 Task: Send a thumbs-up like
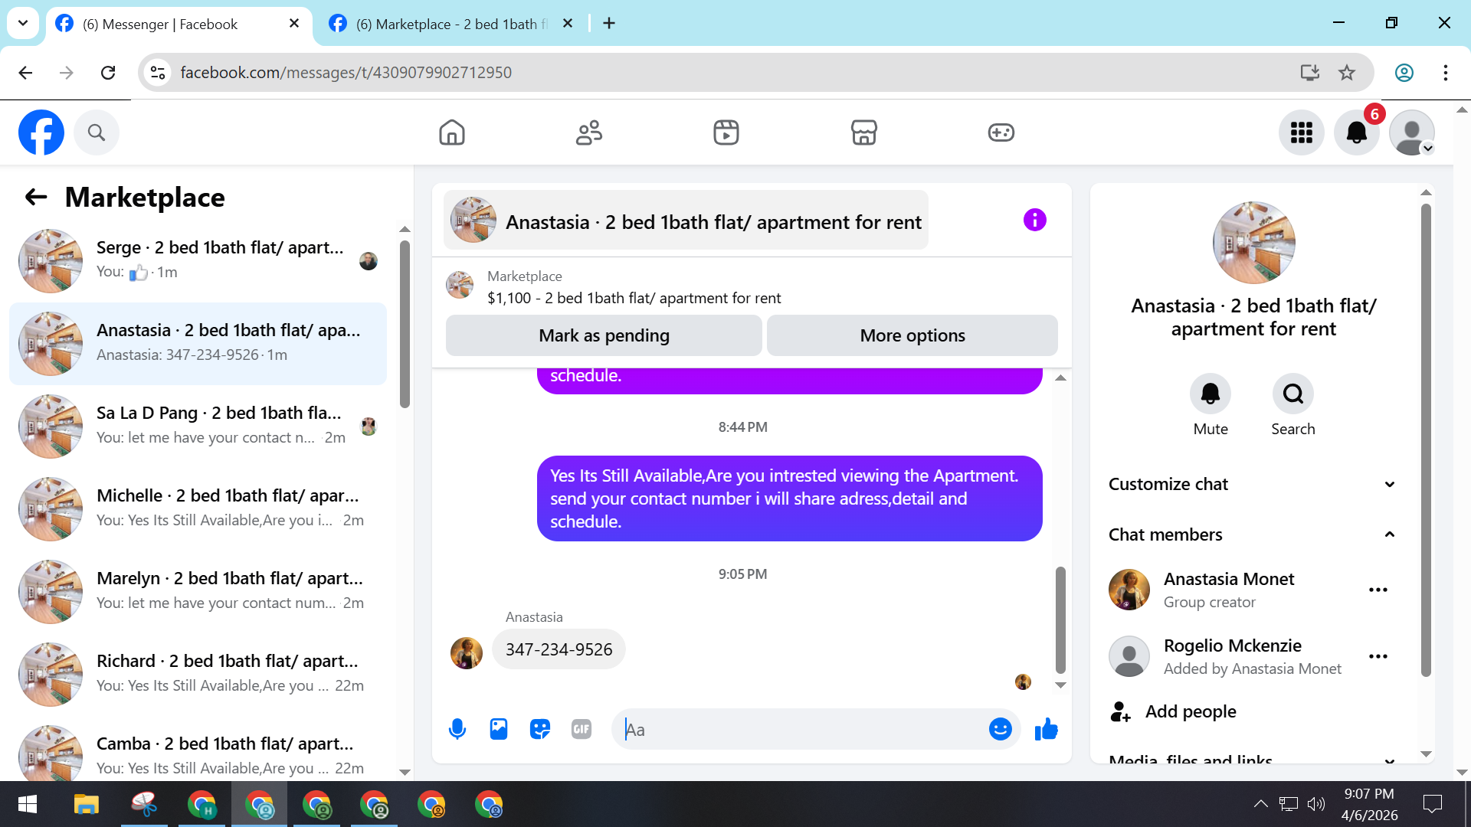(1046, 729)
